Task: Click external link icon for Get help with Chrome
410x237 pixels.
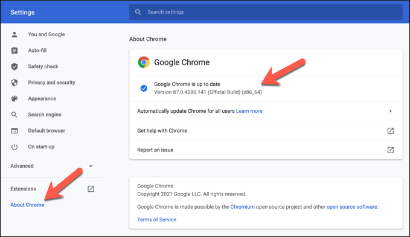Action: (x=391, y=131)
